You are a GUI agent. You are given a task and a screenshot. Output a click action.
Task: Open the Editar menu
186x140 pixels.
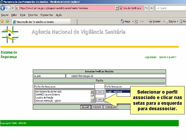14,15
